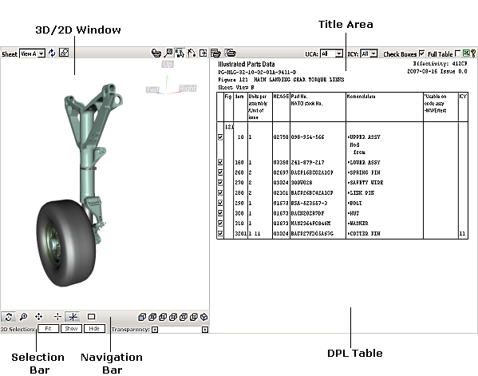Open help with the yellow question mark

[x=473, y=53]
